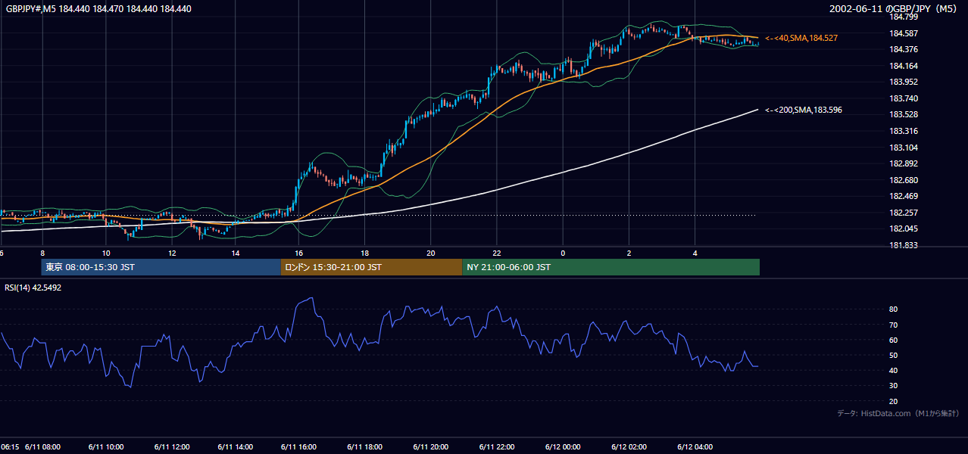Click the 200 SMA 183.596 label
Screen dimensions: 968x454
tap(803, 110)
